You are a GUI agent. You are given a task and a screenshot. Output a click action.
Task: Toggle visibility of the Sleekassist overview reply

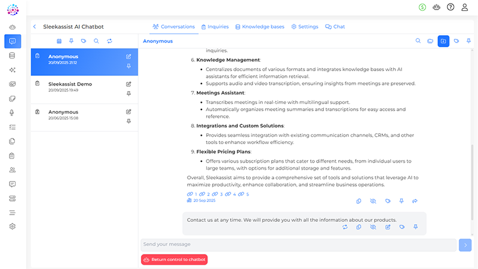373,201
